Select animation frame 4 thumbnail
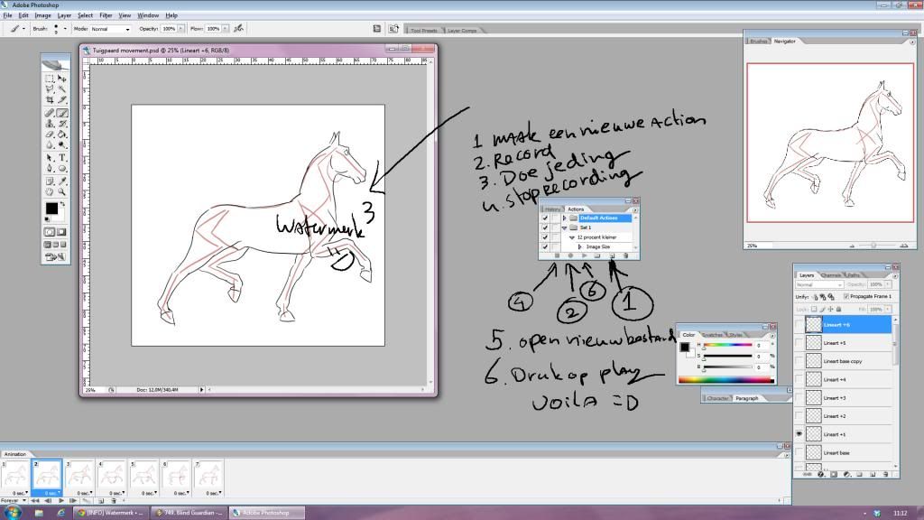This screenshot has width=924, height=520. pos(112,475)
